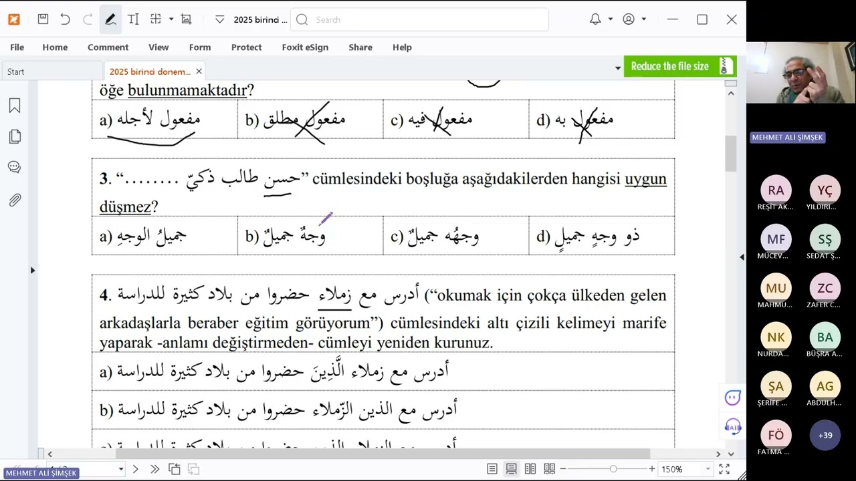
Task: Open notifications bell
Action: 595,19
